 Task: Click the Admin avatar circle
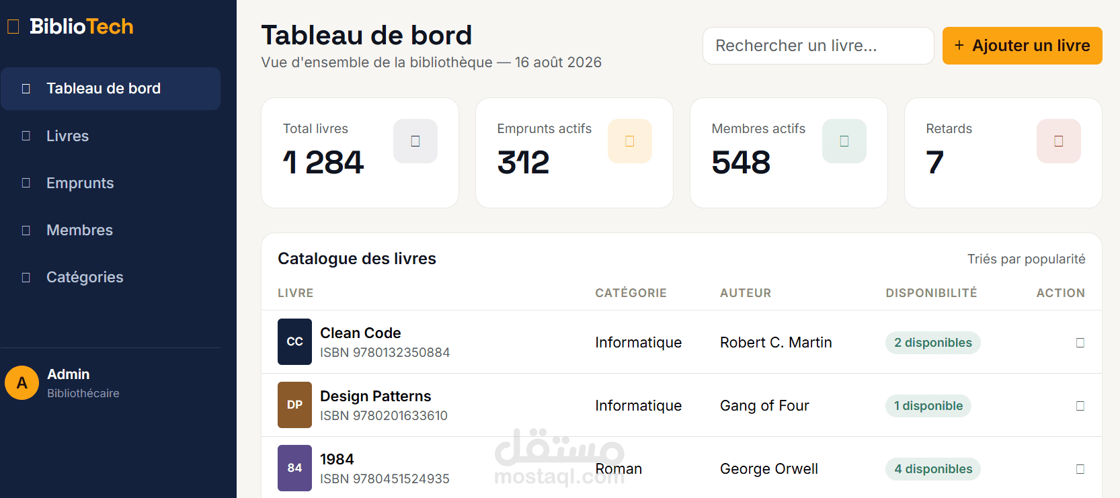[x=22, y=383]
